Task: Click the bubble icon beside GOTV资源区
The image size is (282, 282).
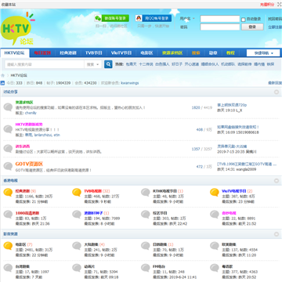Action: tap(8, 166)
